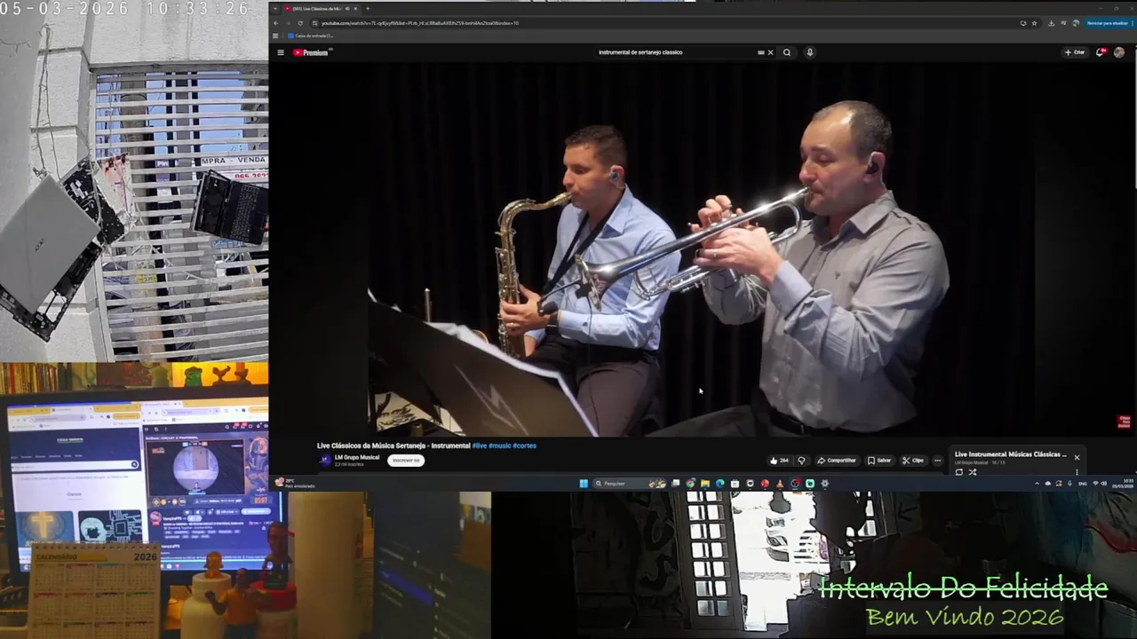Click the channel watermark in the video corner
Viewport: 1137px width, 639px height.
click(1125, 422)
